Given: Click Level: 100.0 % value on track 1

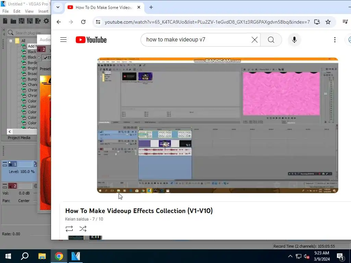Looking at the screenshot, I should point(27,172).
